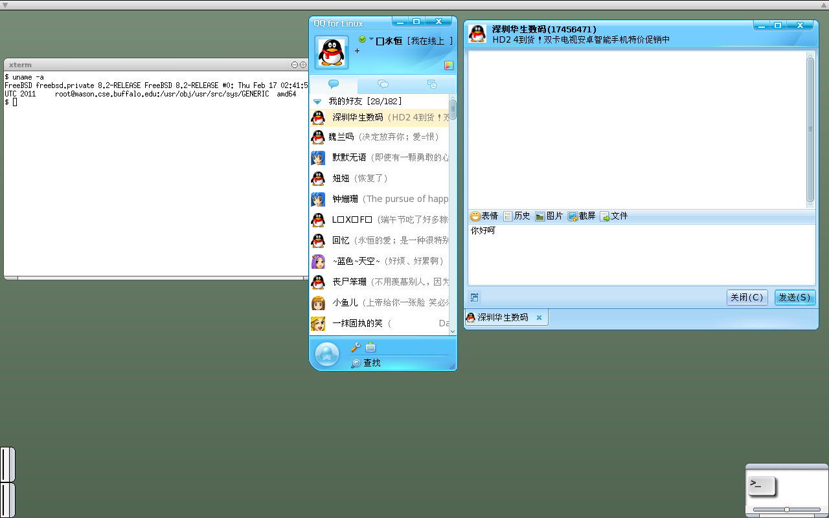Select contact 默默无语 in friends list
829x518 pixels.
click(x=380, y=157)
